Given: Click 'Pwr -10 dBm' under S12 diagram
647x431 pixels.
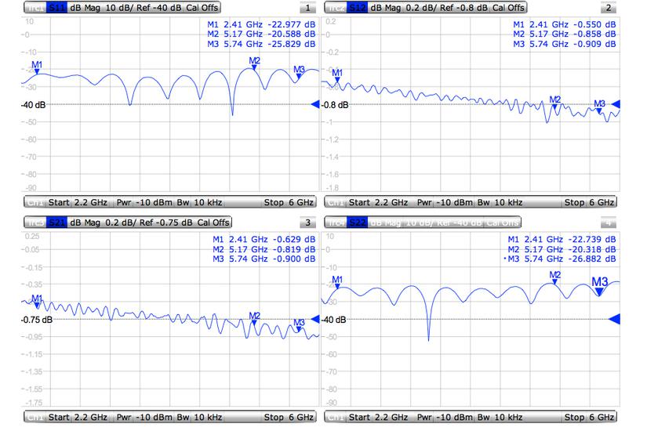Looking at the screenshot, I should point(445,202).
